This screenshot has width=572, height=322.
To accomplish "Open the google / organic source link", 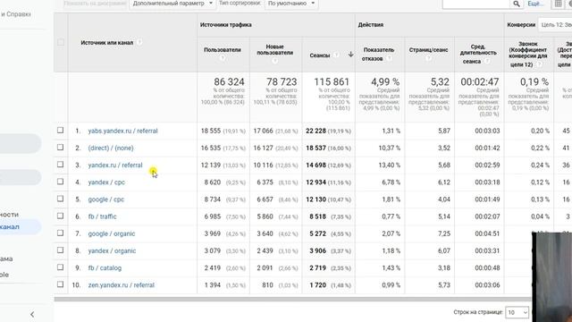I will click(111, 233).
